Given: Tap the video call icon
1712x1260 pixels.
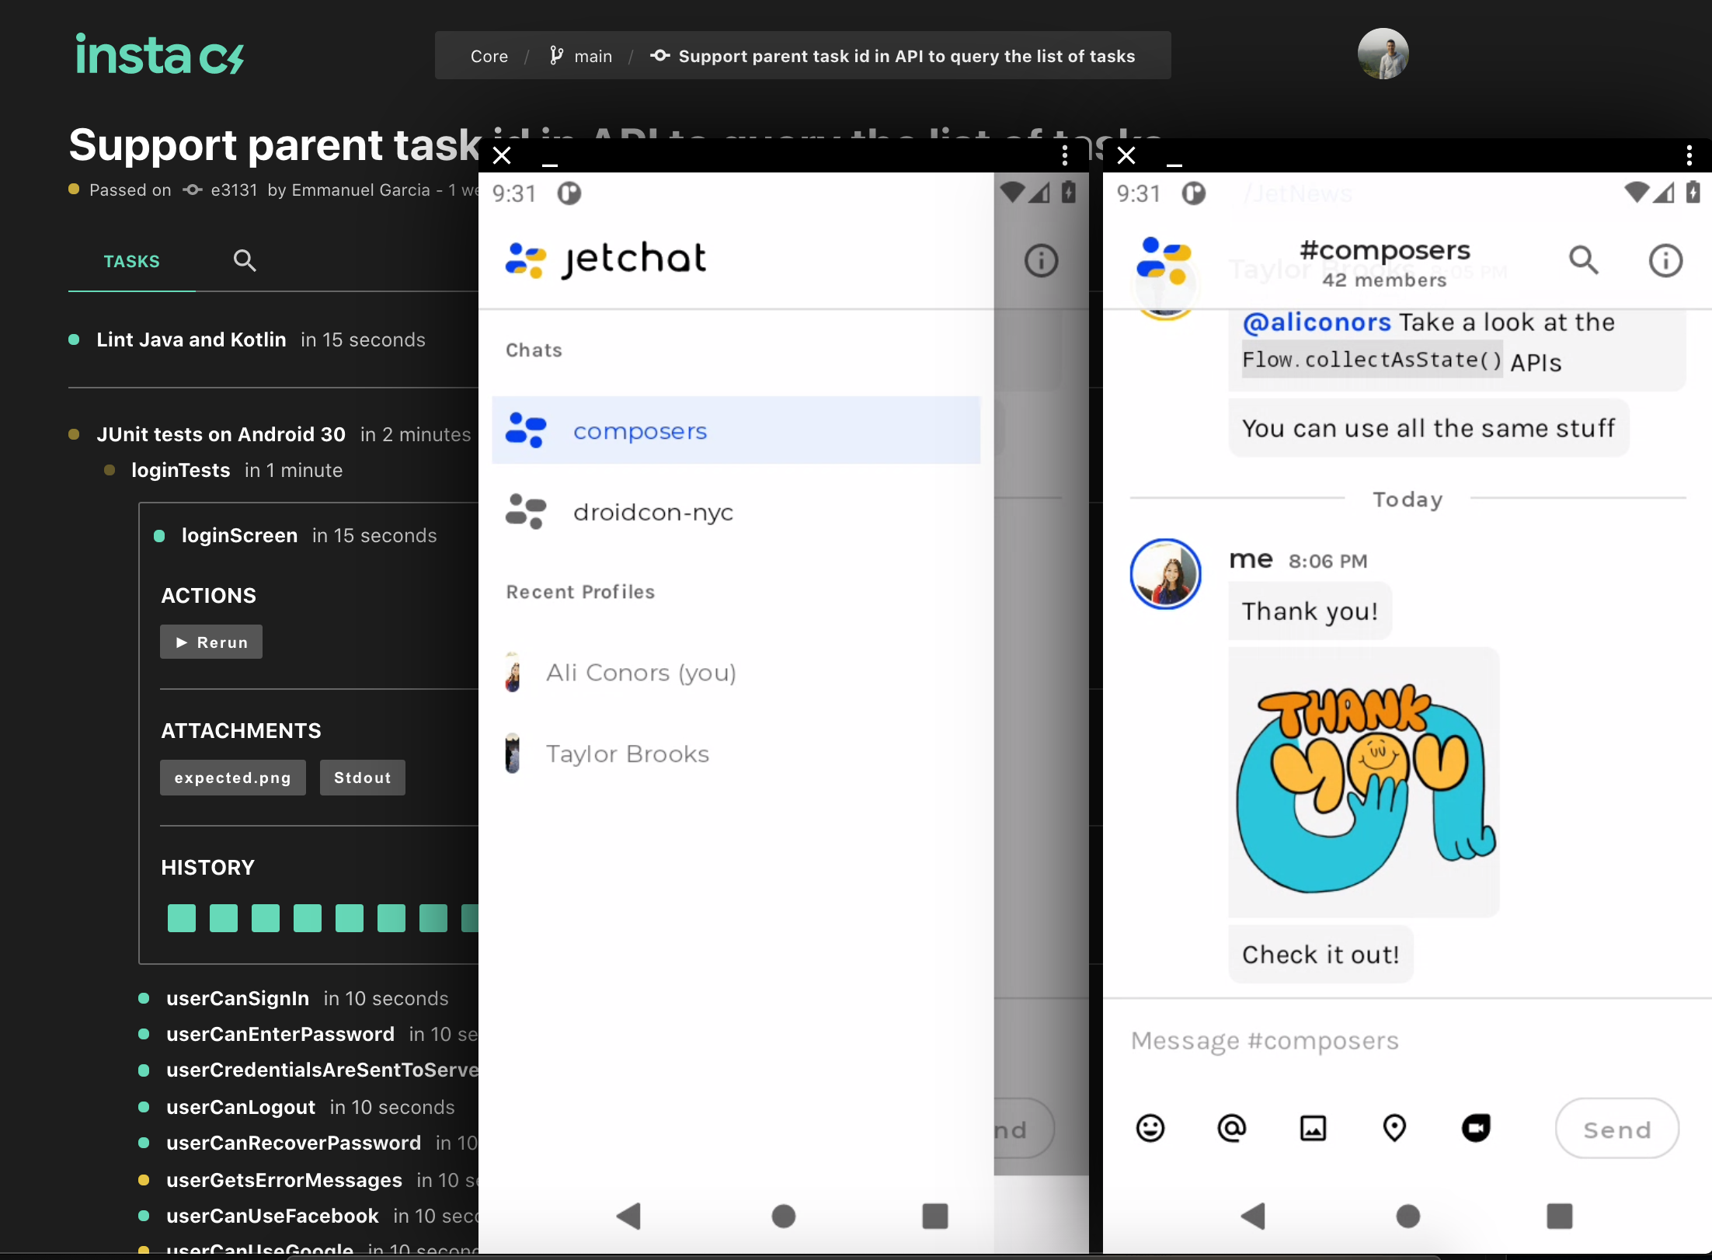Looking at the screenshot, I should (1476, 1128).
